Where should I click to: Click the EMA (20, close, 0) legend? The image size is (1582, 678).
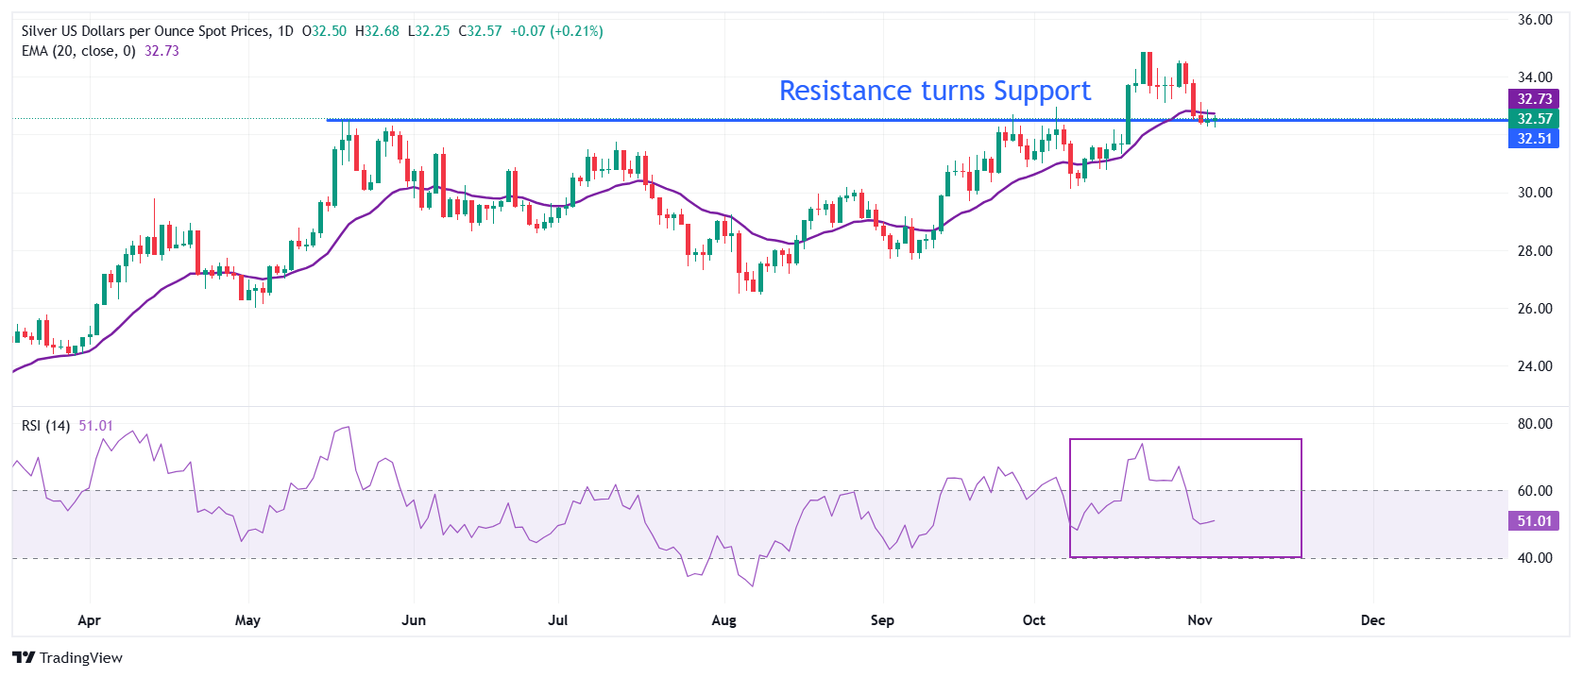78,51
